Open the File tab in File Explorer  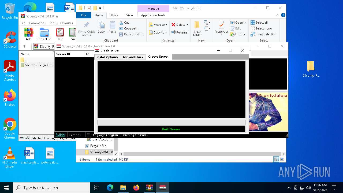click(84, 15)
